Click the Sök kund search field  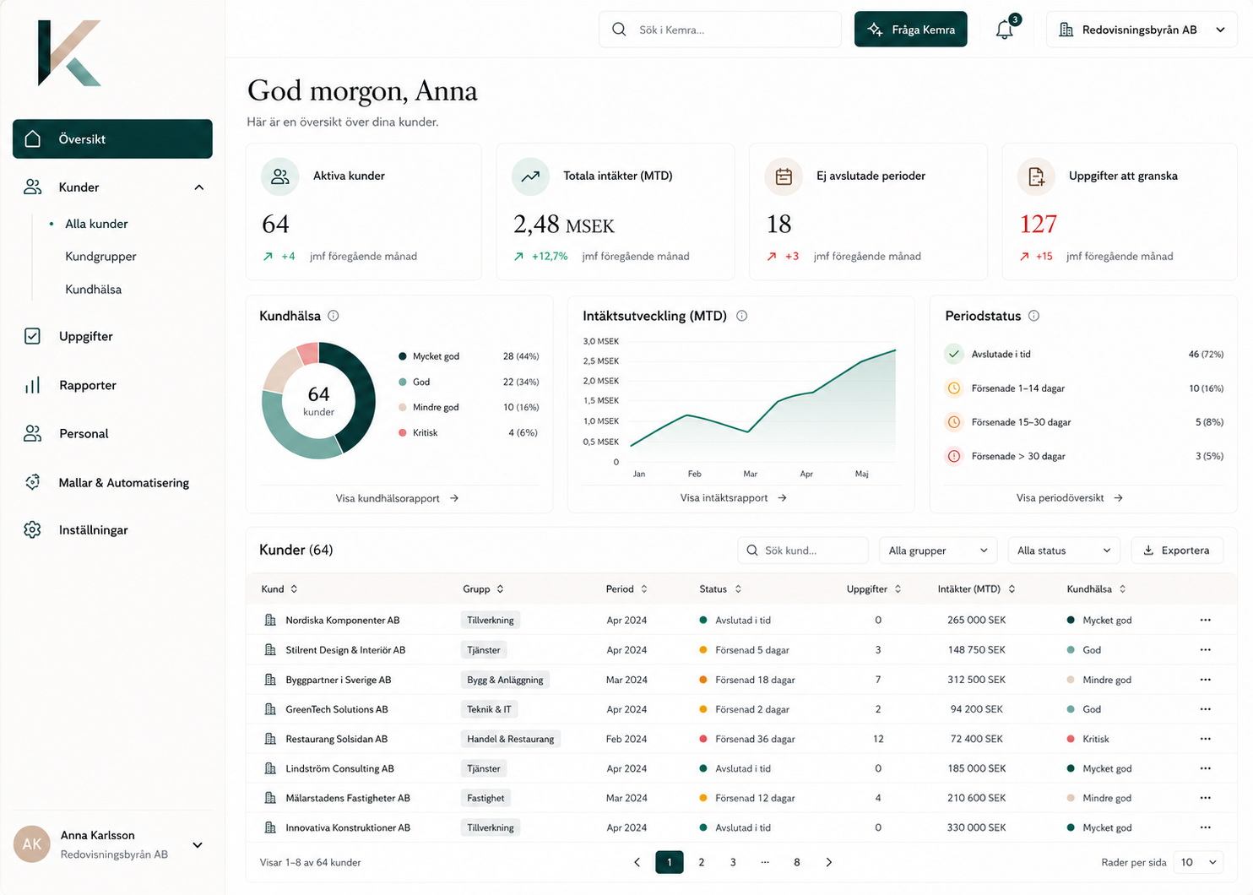[803, 551]
